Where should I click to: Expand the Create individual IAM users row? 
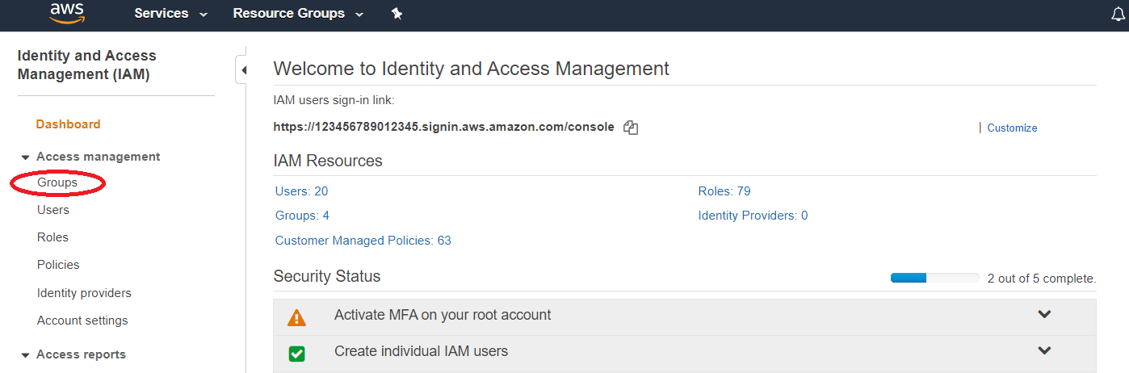pos(1044,350)
